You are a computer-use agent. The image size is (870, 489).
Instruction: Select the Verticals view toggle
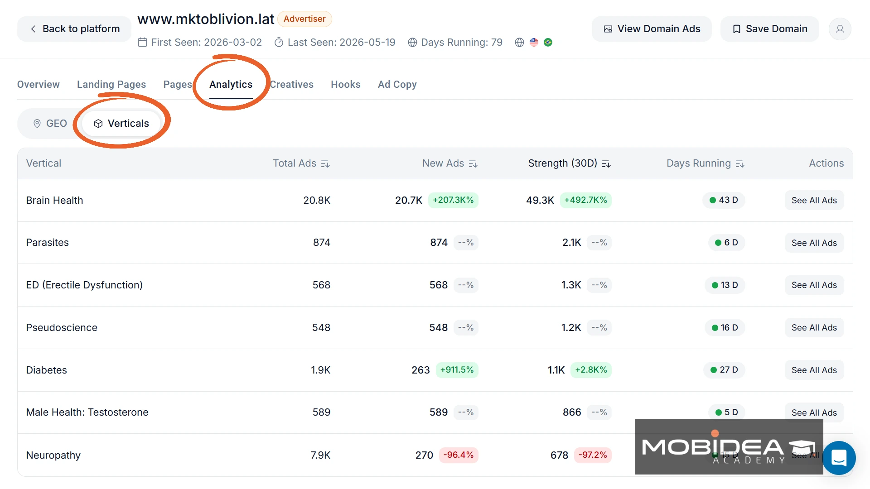pos(121,123)
